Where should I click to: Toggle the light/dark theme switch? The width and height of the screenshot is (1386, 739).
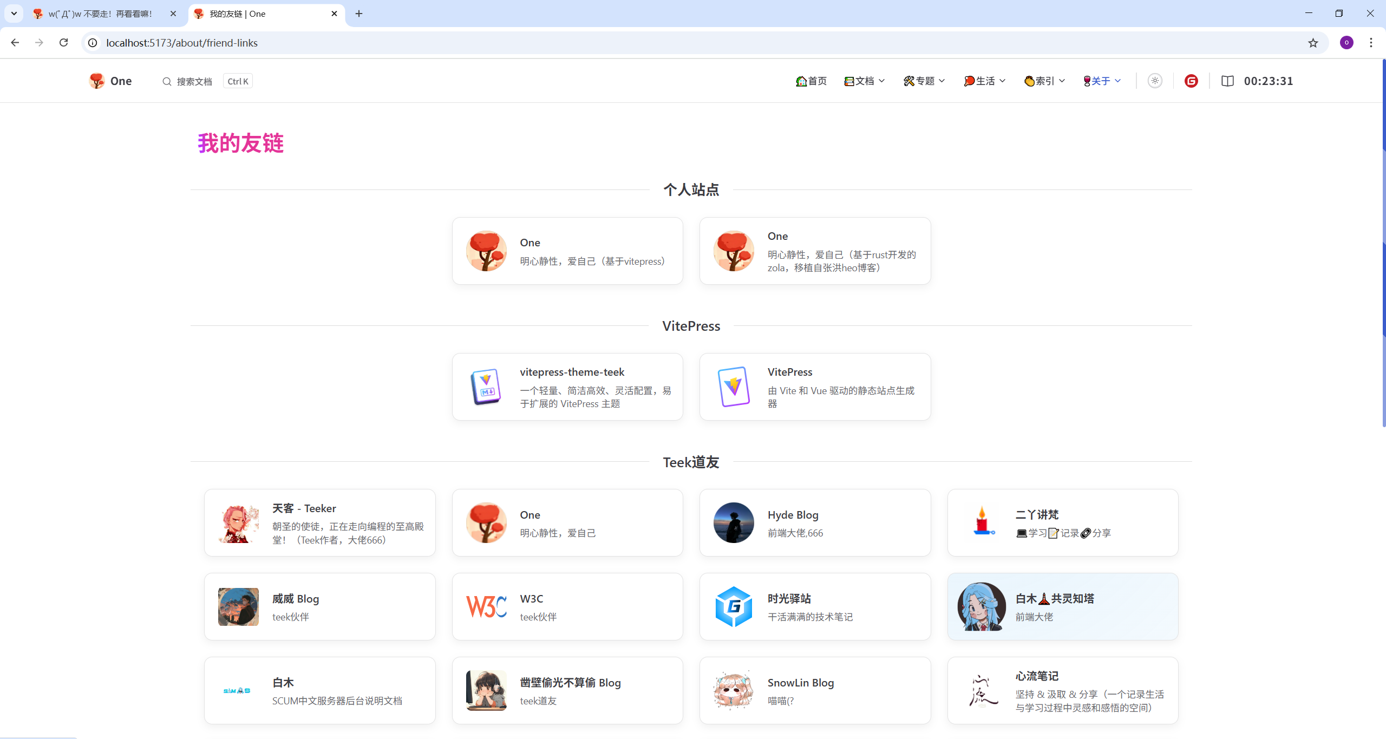1155,81
